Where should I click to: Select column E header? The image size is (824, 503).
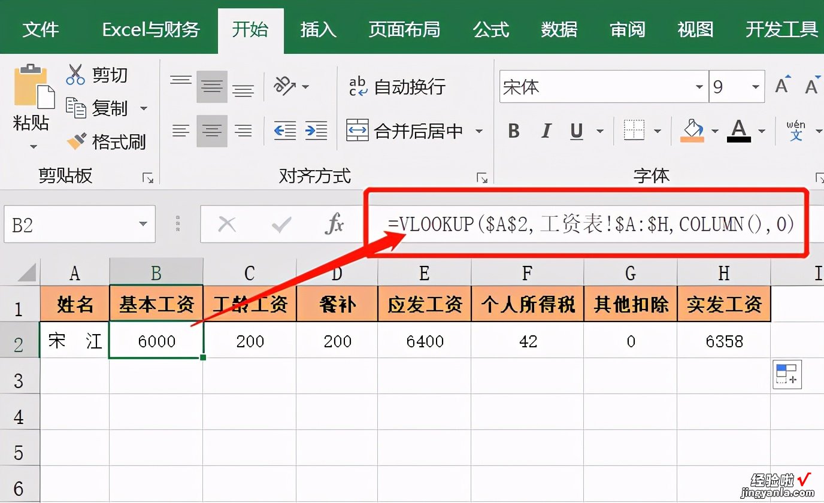425,273
